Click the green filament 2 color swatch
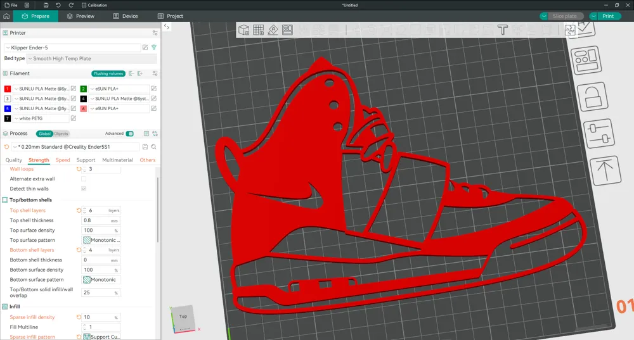The width and height of the screenshot is (634, 340). [x=83, y=89]
